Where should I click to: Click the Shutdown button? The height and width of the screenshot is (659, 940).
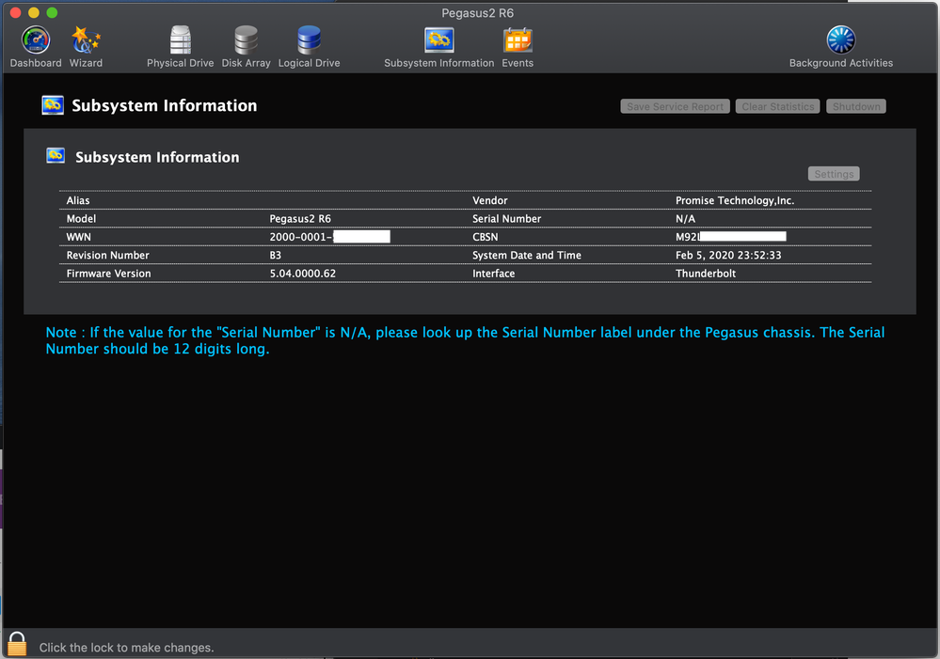[x=856, y=106]
